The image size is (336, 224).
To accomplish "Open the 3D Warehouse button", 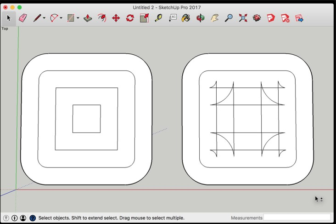I will (257, 18).
